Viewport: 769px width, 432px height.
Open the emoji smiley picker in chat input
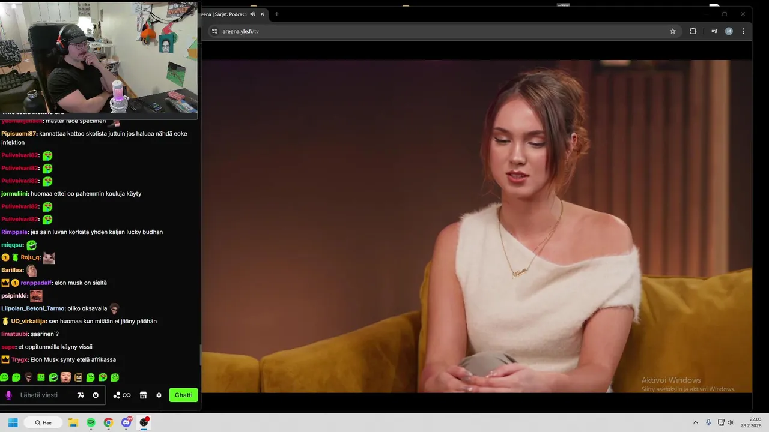click(x=96, y=395)
